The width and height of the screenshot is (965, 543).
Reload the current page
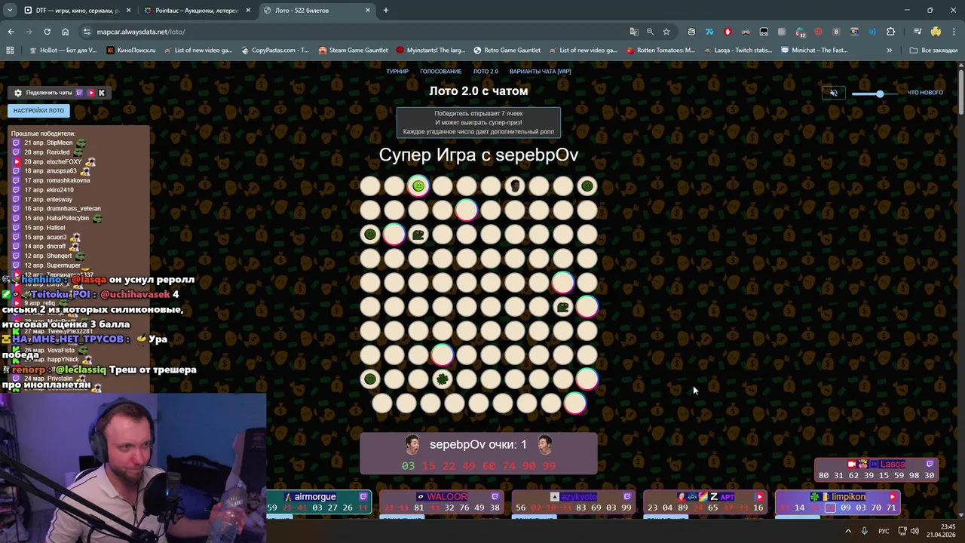click(x=47, y=32)
